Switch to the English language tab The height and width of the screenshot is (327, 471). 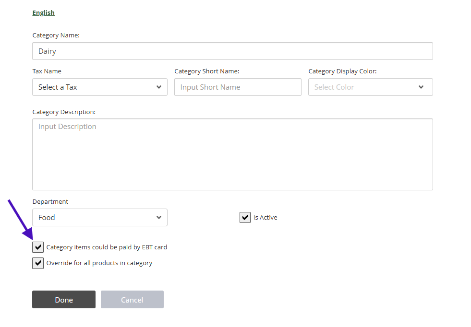44,13
